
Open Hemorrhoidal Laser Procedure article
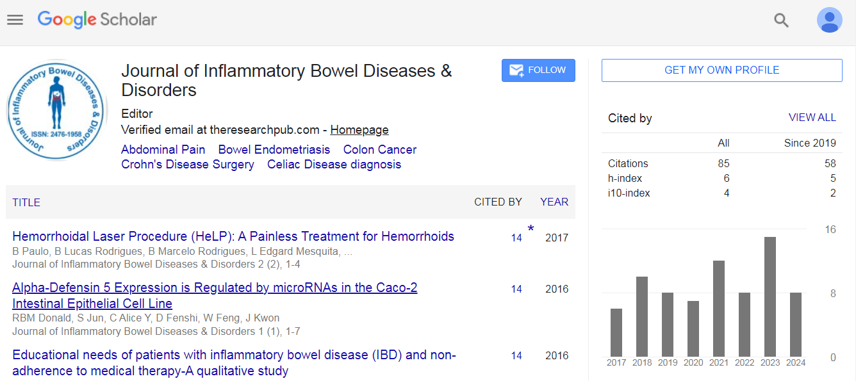(x=233, y=236)
